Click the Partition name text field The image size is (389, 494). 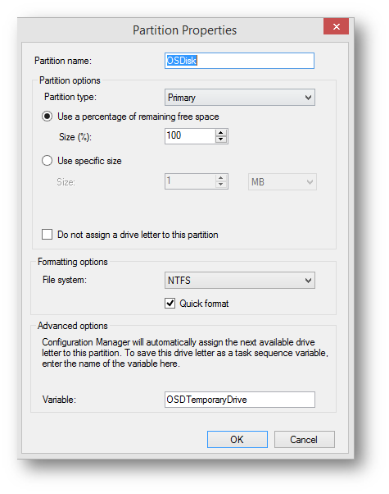pos(239,61)
